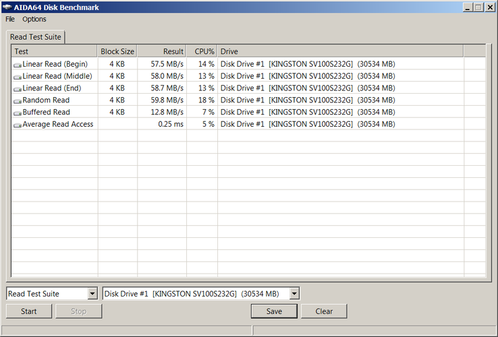498x337 pixels.
Task: Click the disk icon beside Linear Read (Begin)
Action: point(17,65)
